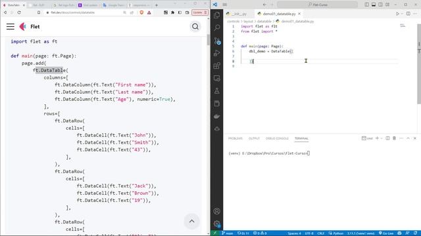Open the Search view in VS Code activity bar
This screenshot has height=236, width=421.
(216, 28)
